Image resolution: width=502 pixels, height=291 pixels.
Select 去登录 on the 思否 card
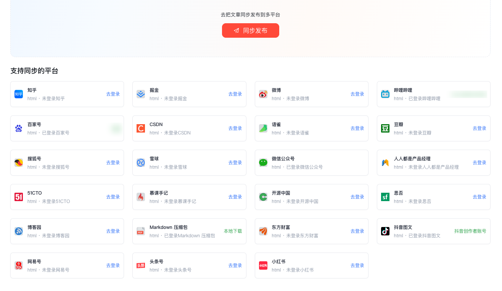tap(479, 197)
